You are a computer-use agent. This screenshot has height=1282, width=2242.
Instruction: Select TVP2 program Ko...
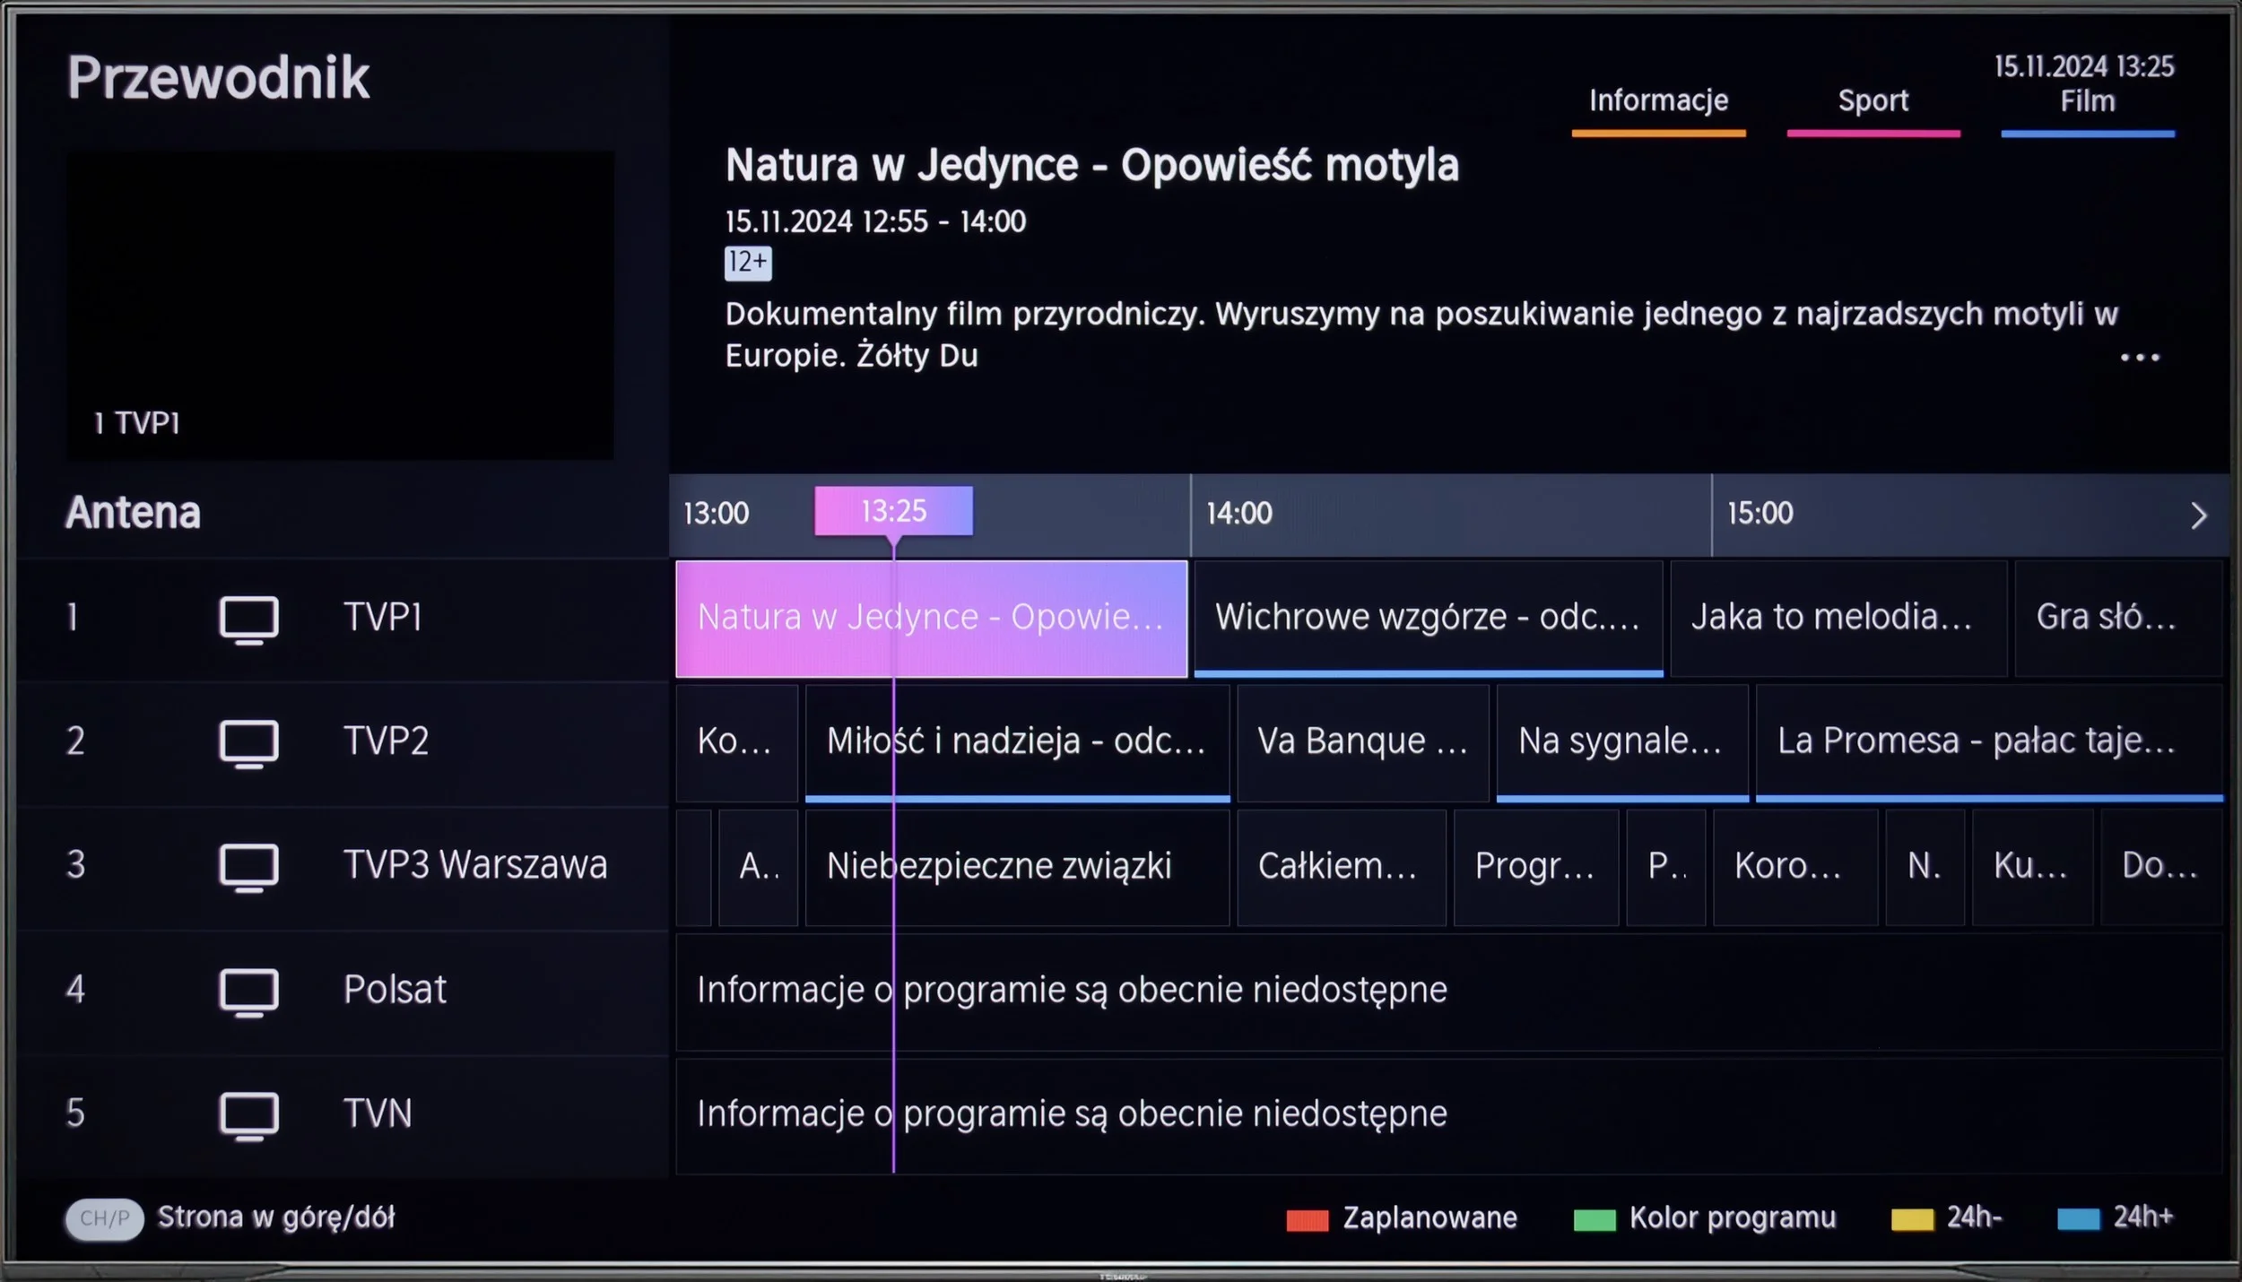[x=736, y=742]
